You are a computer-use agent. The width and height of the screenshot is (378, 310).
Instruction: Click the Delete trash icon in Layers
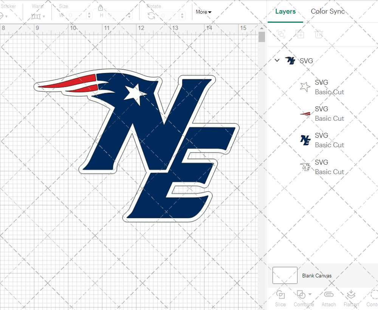click(319, 34)
